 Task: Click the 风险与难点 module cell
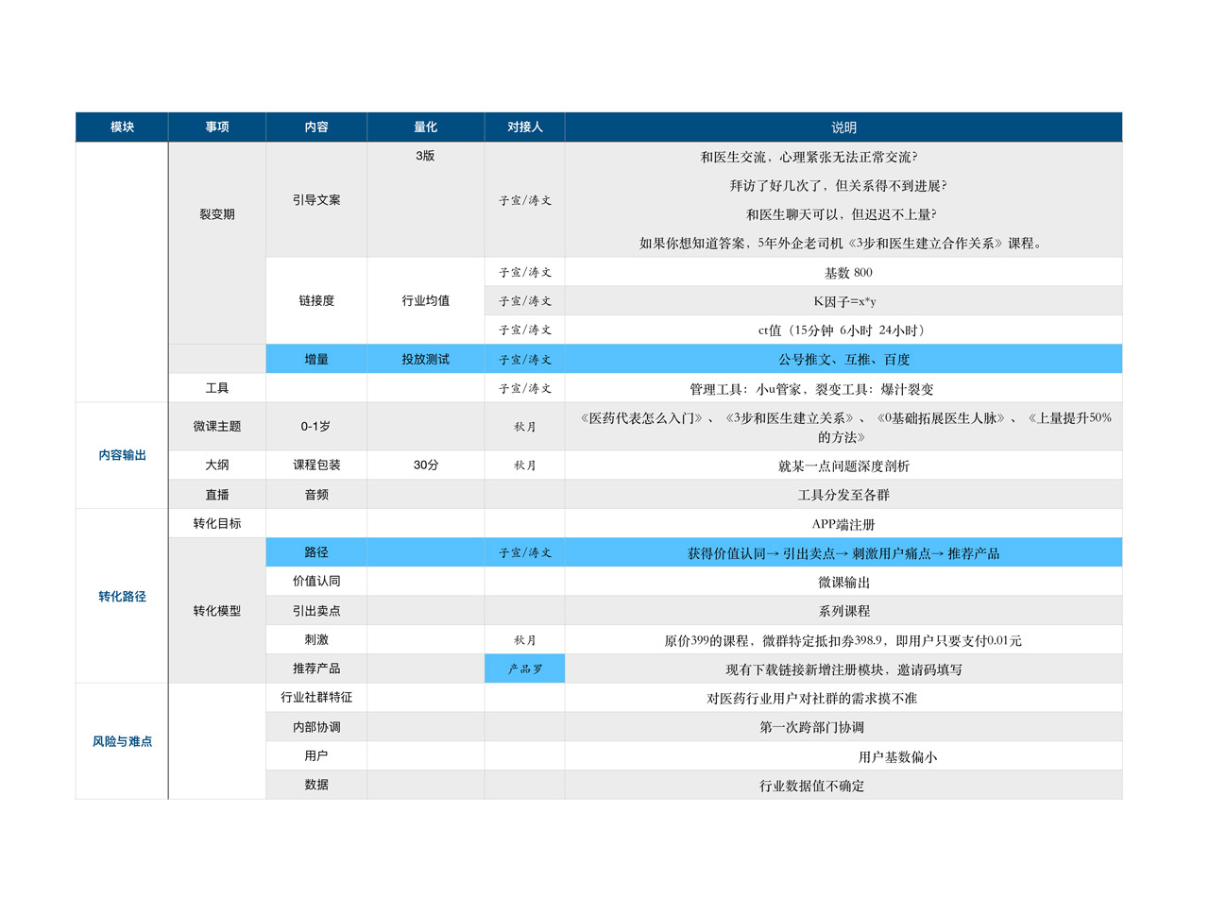(x=122, y=741)
